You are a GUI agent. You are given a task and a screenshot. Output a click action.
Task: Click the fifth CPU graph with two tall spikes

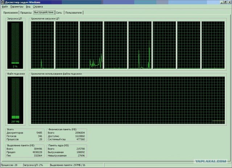[140, 45]
